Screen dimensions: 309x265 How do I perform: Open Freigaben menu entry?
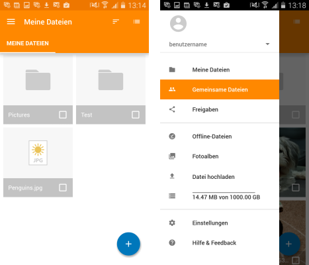[220, 109]
